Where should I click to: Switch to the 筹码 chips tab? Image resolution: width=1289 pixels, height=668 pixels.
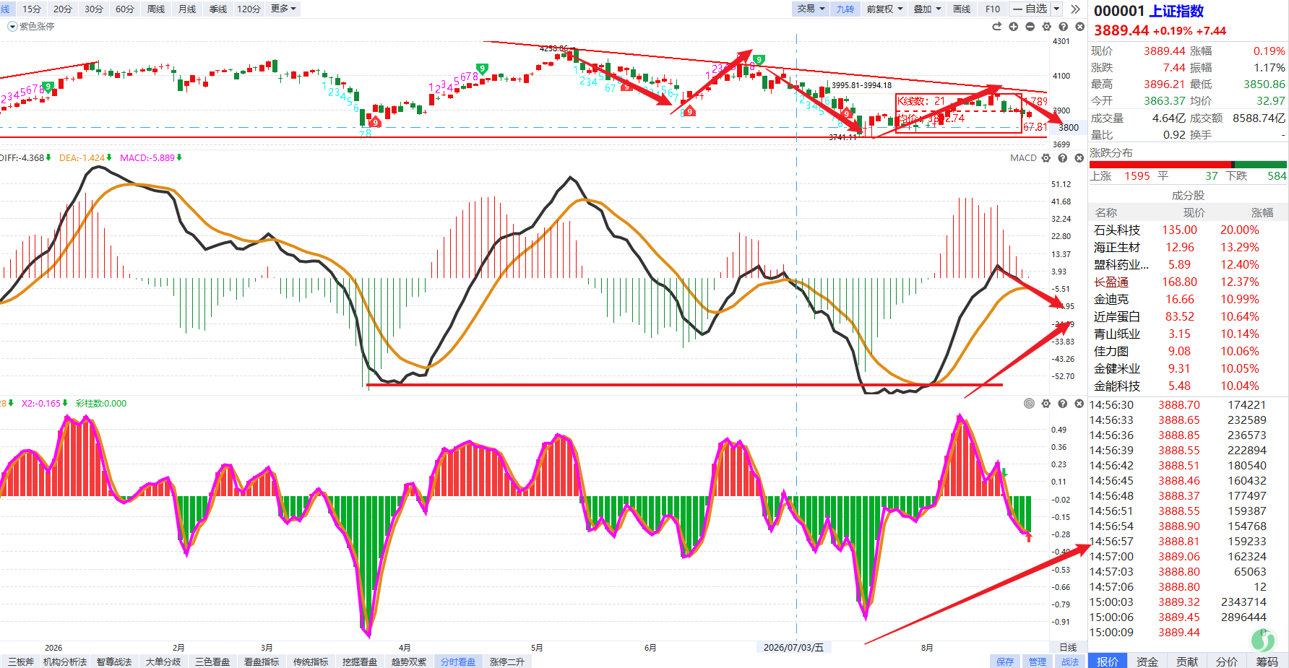(x=1267, y=662)
